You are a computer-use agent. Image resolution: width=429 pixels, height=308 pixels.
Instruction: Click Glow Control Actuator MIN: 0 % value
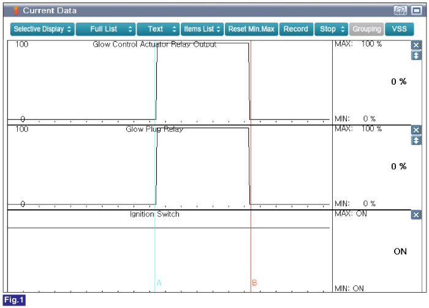coord(355,118)
